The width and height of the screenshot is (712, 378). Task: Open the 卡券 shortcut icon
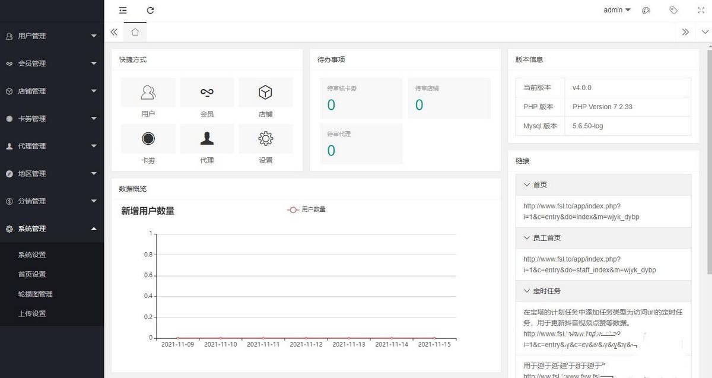click(x=148, y=138)
